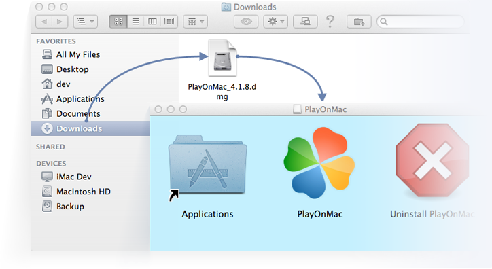The image size is (492, 269).
Task: Create a new folder using toolbar icon
Action: [359, 22]
